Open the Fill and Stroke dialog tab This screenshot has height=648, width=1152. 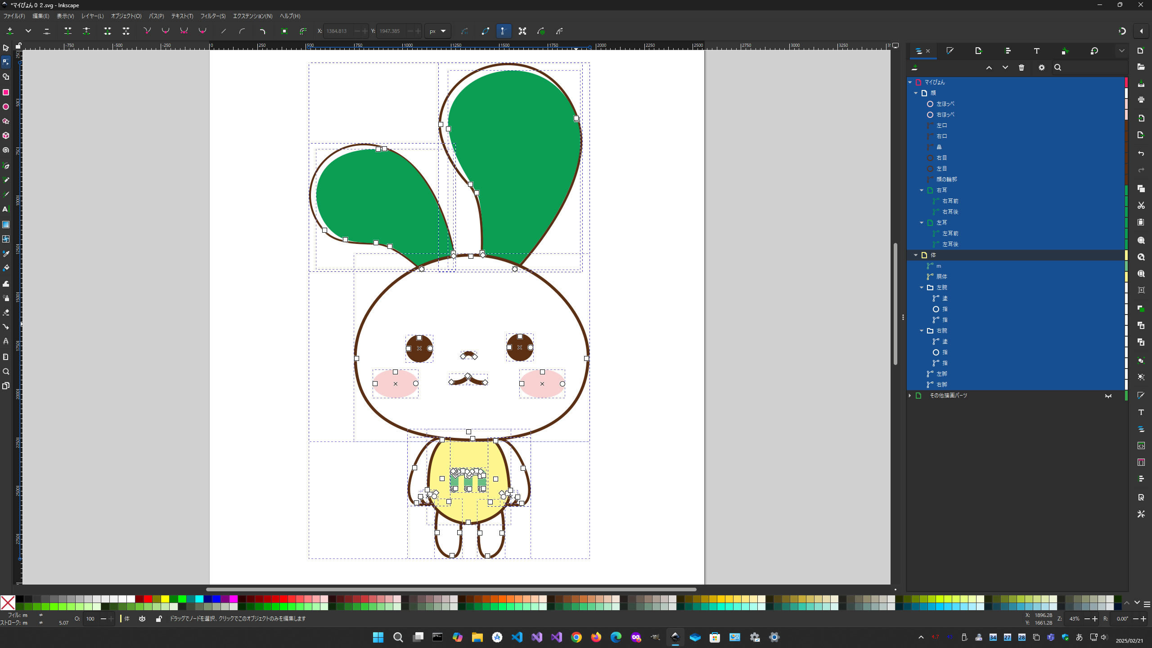click(950, 51)
